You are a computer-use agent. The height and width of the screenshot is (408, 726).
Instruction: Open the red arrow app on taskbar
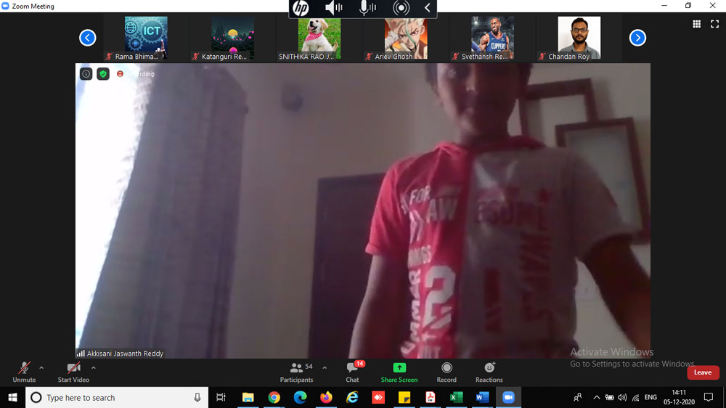point(378,397)
